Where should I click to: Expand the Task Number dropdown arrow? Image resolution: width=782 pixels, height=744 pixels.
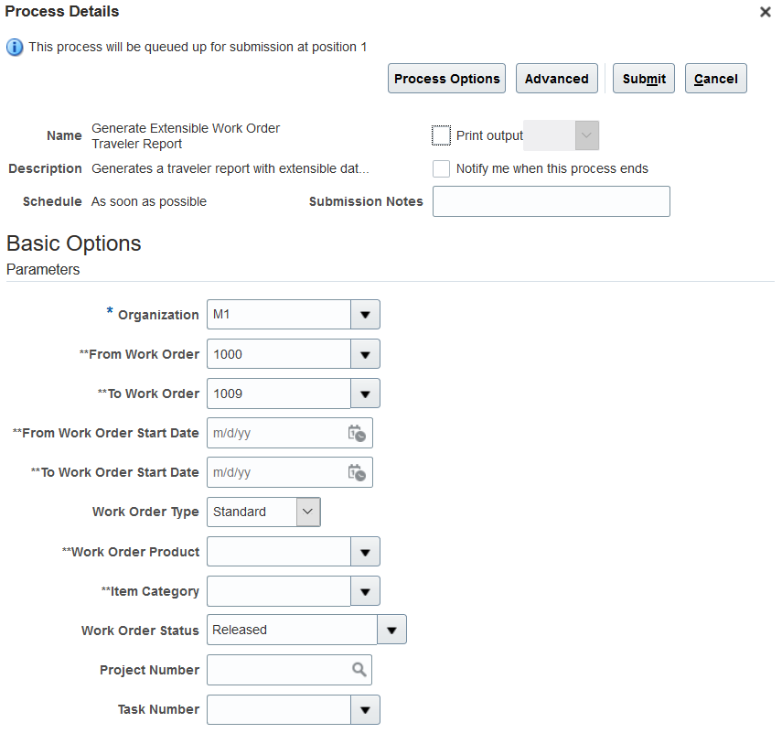[365, 709]
